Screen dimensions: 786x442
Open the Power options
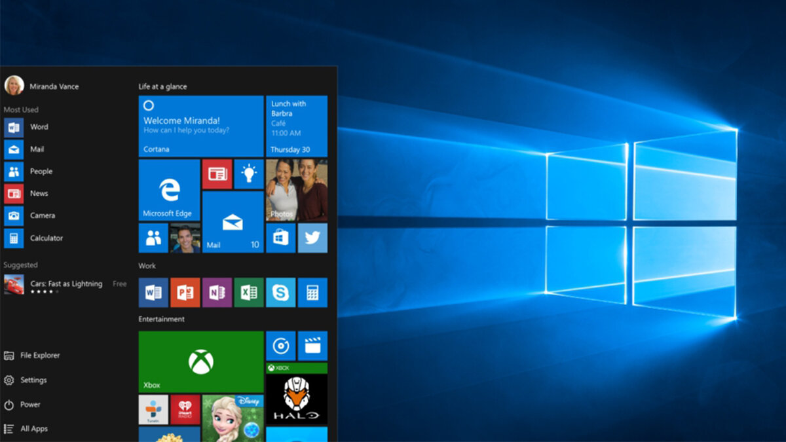22,405
